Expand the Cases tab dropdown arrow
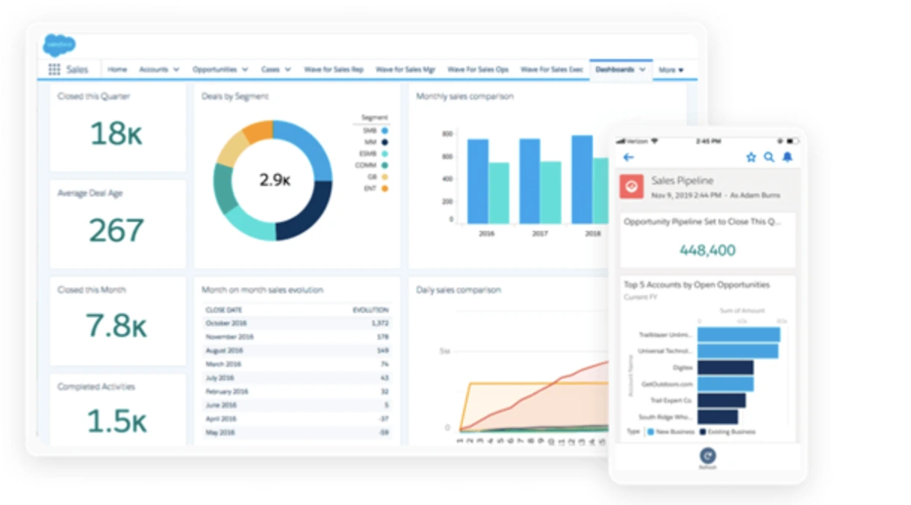This screenshot has width=911, height=505. coord(287,69)
